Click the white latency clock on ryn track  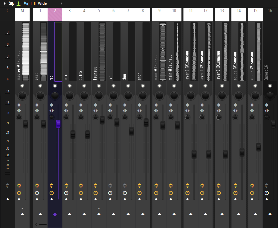click(110, 193)
